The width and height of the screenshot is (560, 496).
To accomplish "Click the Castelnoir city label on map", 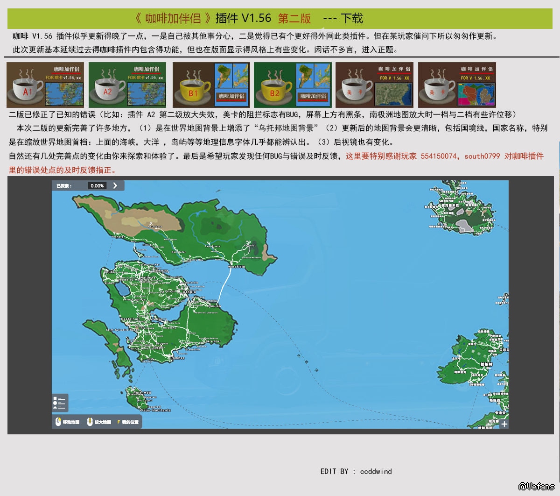I will tap(130, 319).
